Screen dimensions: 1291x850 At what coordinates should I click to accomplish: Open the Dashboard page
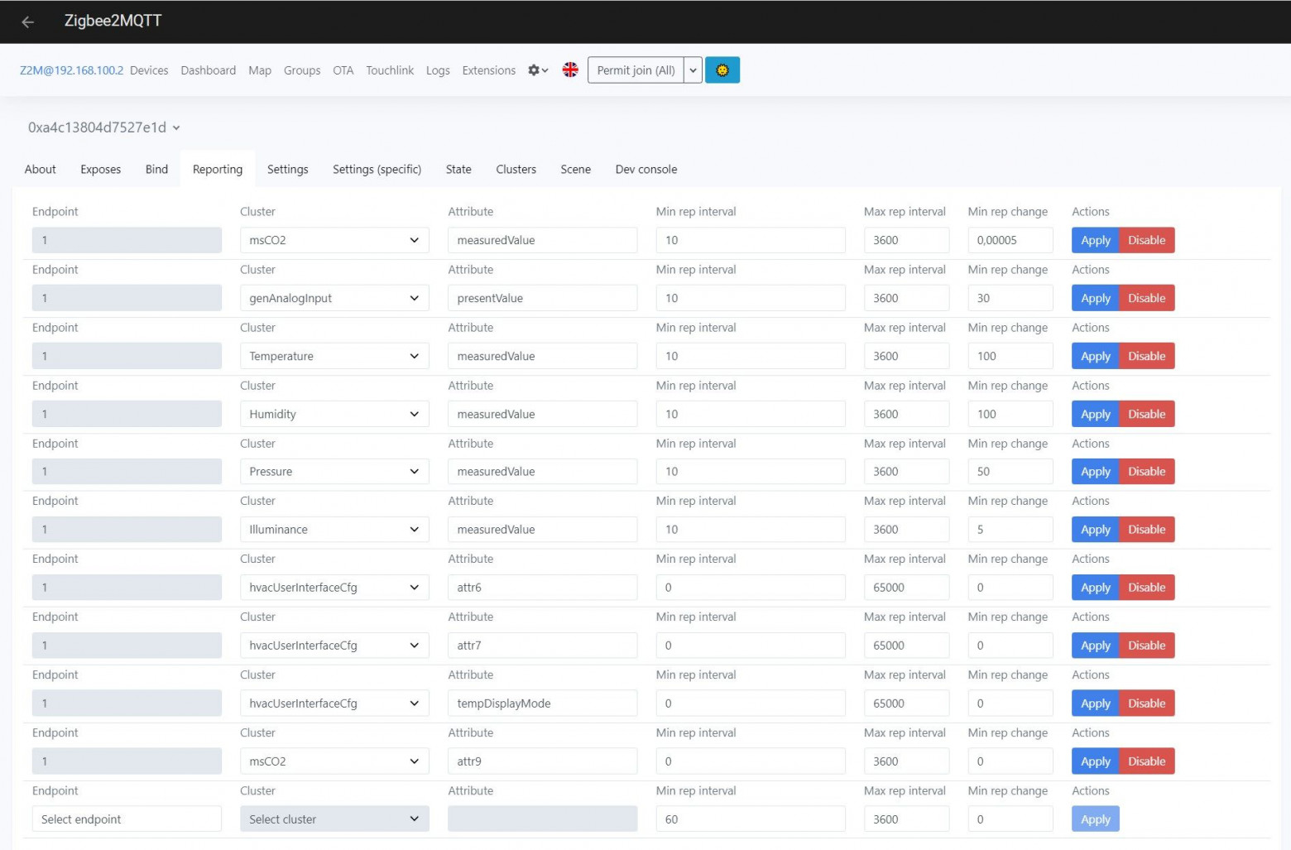[x=209, y=70]
